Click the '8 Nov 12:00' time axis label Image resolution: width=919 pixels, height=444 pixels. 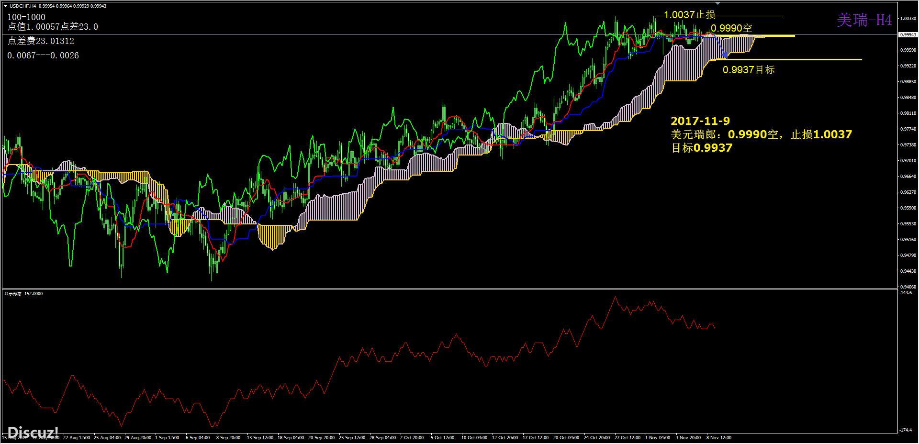719,438
